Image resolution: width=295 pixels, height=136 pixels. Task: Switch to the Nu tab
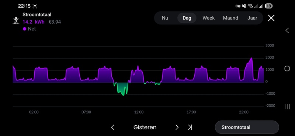pyautogui.click(x=165, y=18)
